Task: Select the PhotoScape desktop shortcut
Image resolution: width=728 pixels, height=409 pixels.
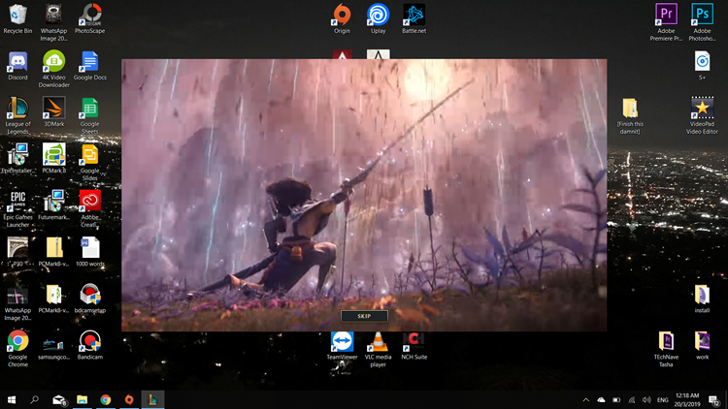Action: point(89,18)
